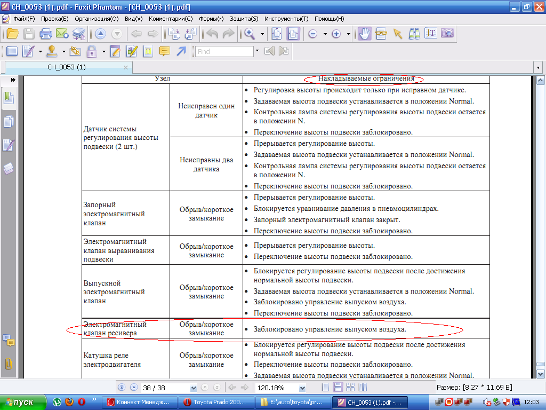This screenshot has height=410, width=546.
Task: Open search with the binoculars icon
Action: (x=414, y=34)
